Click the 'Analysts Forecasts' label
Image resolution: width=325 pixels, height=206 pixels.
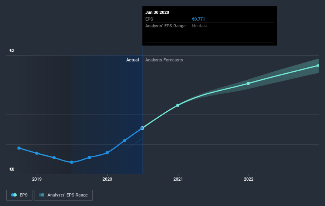pyautogui.click(x=164, y=60)
